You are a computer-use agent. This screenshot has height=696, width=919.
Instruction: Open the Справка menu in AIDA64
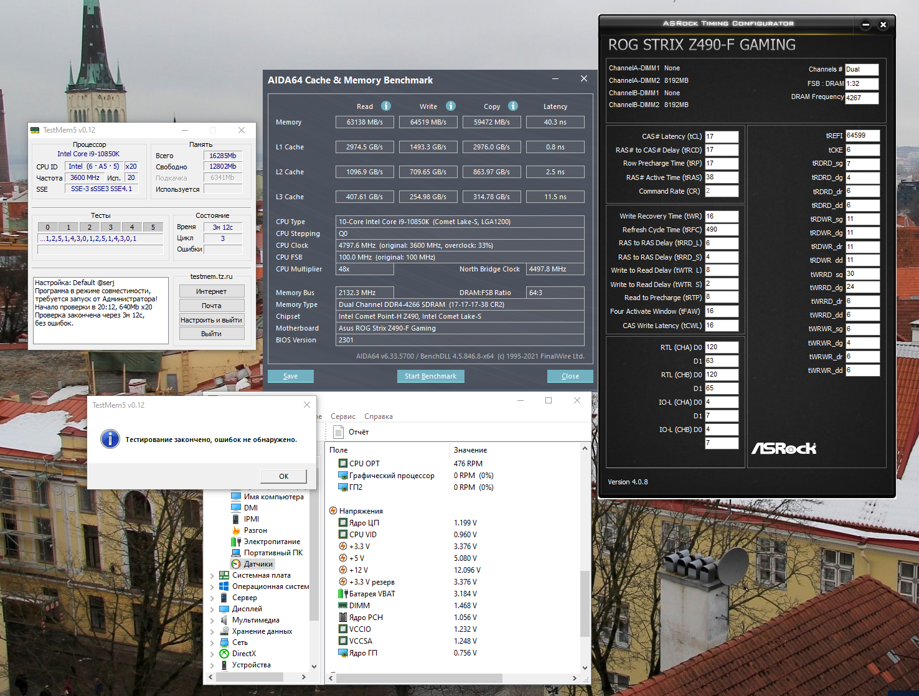pos(379,416)
